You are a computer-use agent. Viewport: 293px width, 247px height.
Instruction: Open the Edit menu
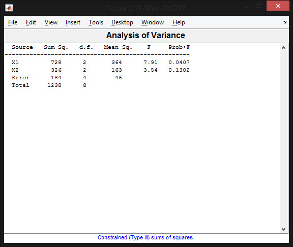tap(31, 22)
